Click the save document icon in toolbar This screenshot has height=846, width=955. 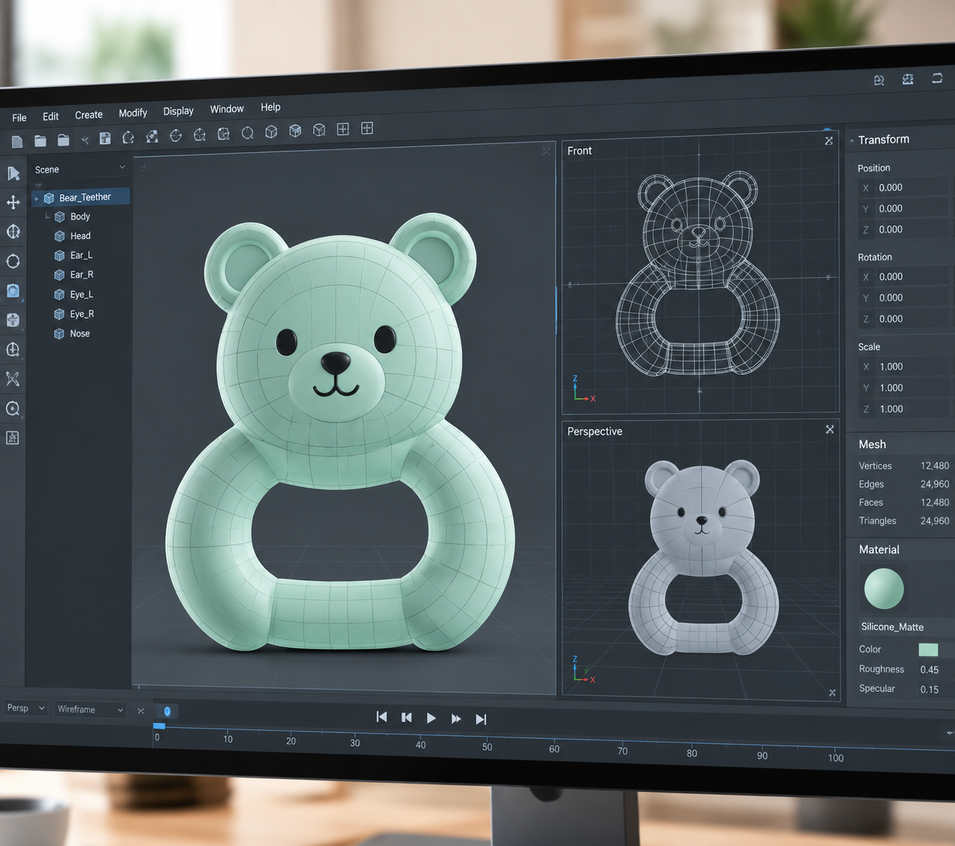pos(105,138)
